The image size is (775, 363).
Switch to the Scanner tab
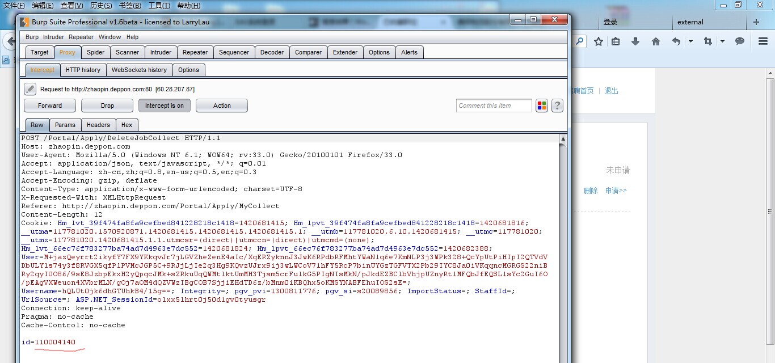pos(127,52)
